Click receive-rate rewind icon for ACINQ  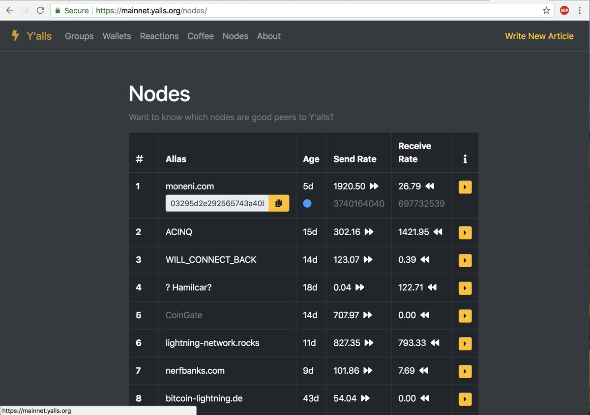[x=438, y=232]
